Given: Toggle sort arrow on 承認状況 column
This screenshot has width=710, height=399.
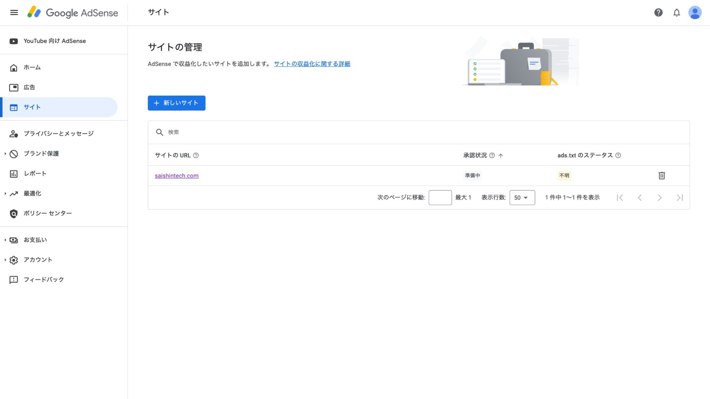Looking at the screenshot, I should pyautogui.click(x=501, y=156).
